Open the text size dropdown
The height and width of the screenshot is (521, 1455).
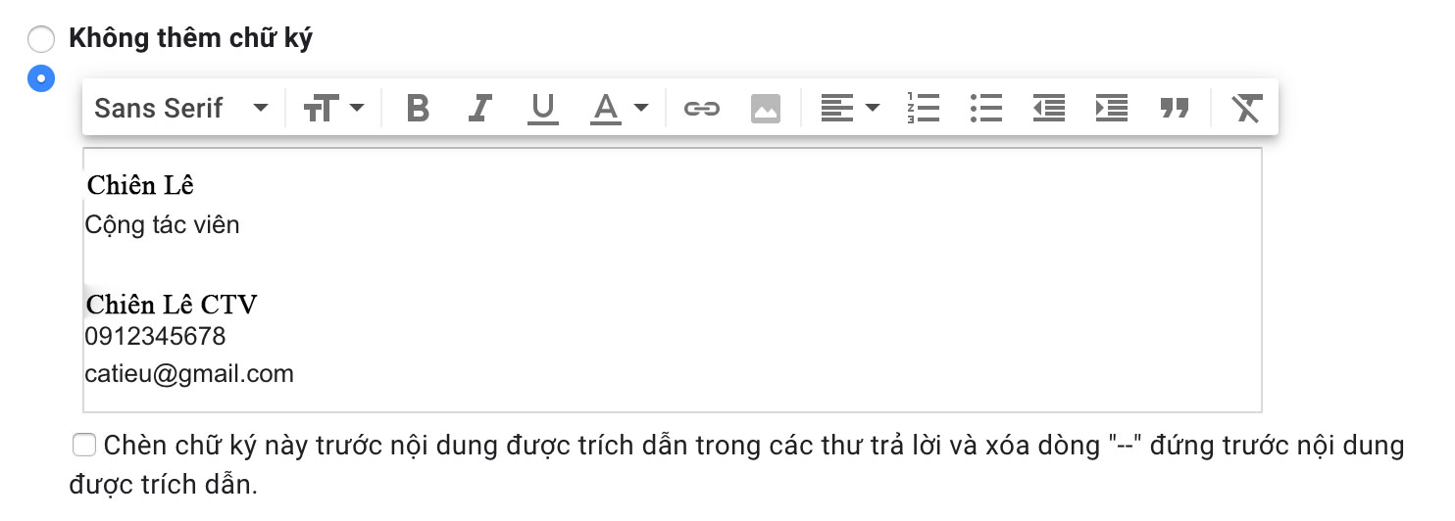[x=333, y=108]
